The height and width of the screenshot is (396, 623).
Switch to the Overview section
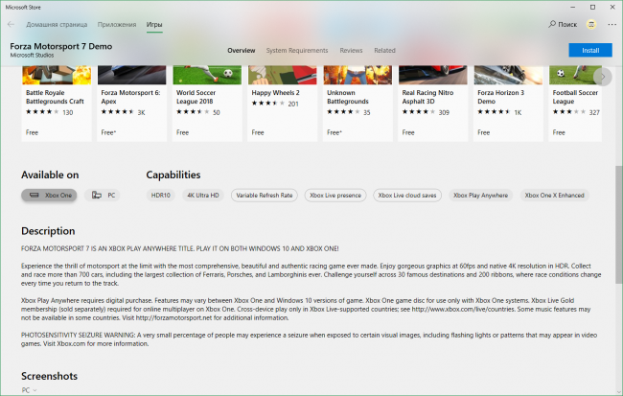point(242,51)
